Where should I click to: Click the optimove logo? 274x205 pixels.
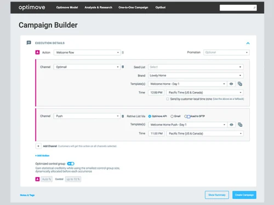32,7
